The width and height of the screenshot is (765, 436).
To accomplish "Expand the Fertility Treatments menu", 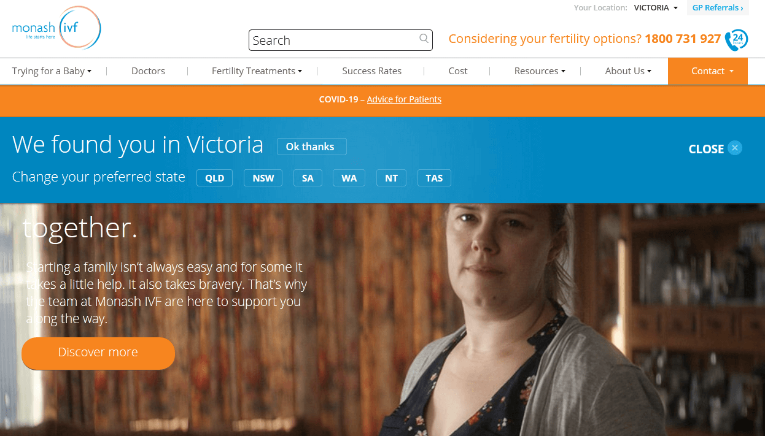I will (257, 71).
